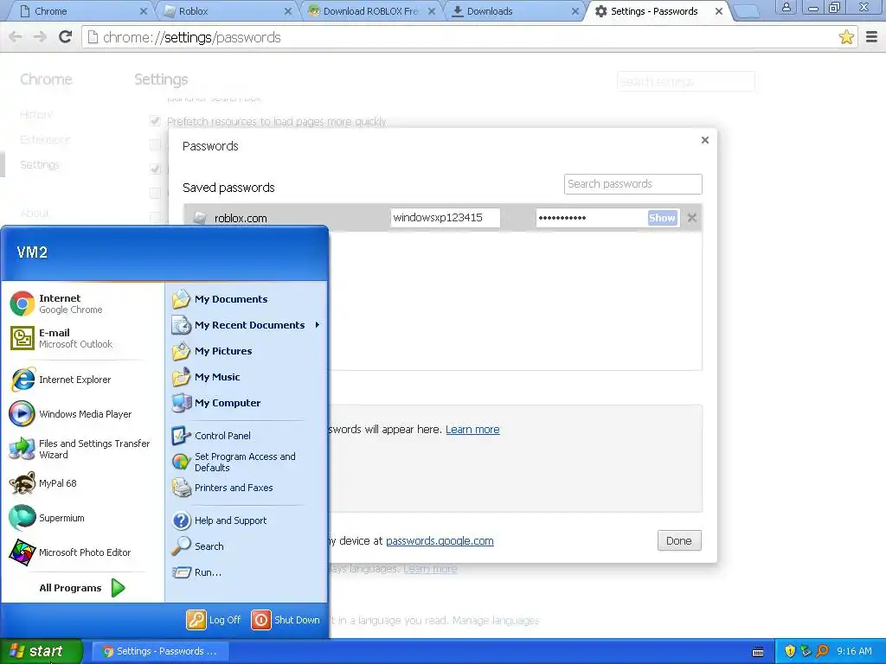Bookmark this page with star icon
The width and height of the screenshot is (886, 664).
point(846,37)
